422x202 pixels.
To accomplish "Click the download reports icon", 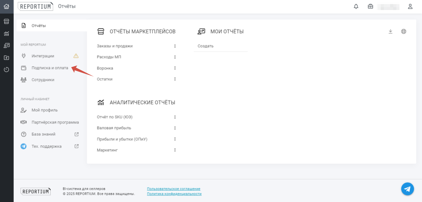I will pos(390,31).
